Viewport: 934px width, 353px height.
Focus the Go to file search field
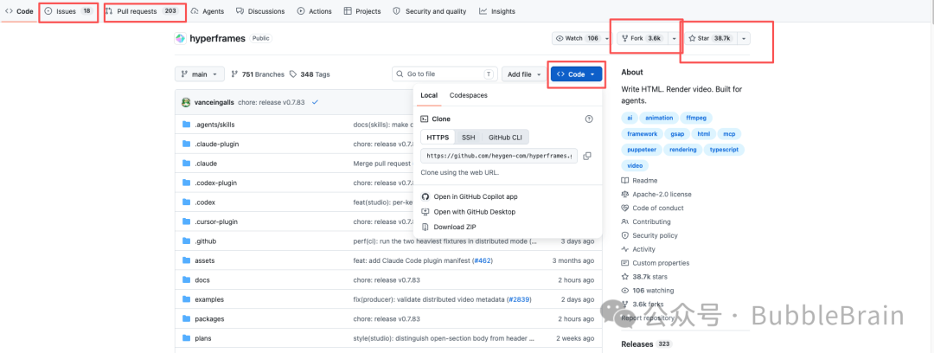pyautogui.click(x=445, y=74)
